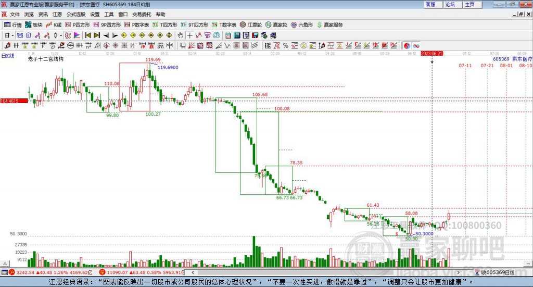Click the save floppy-disk icon

tap(255, 35)
